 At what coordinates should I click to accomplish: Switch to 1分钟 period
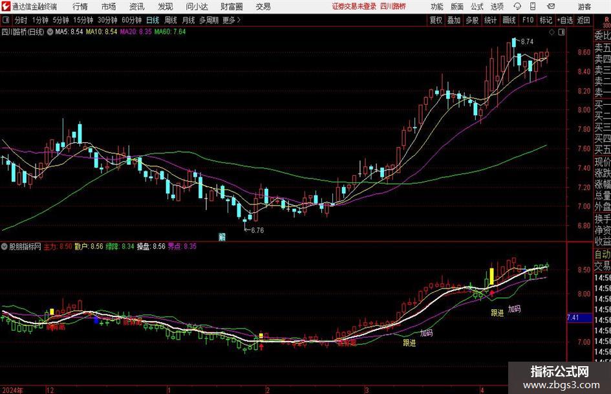[40, 20]
